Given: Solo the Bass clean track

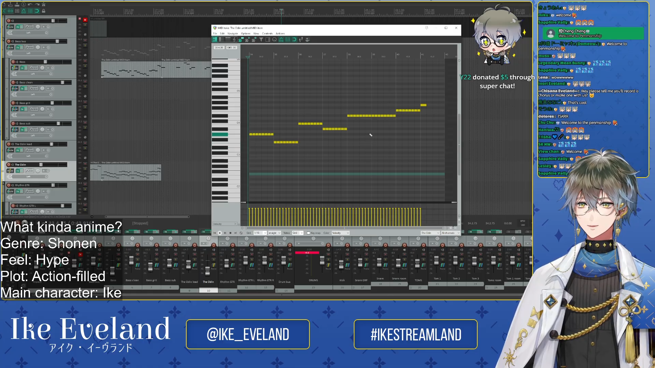Looking at the screenshot, I should tap(85, 86).
